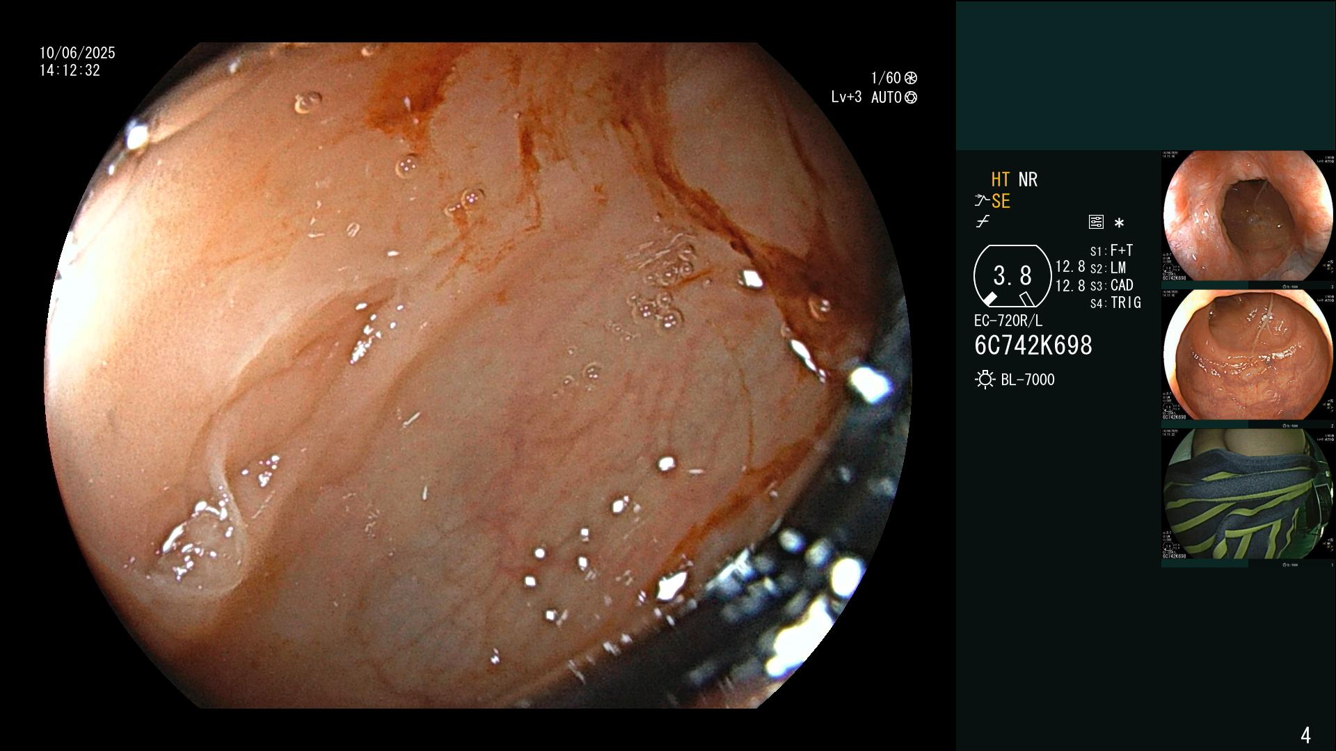The height and width of the screenshot is (751, 1336).
Task: Open the first captured thumbnail showing lumen
Action: [x=1248, y=216]
